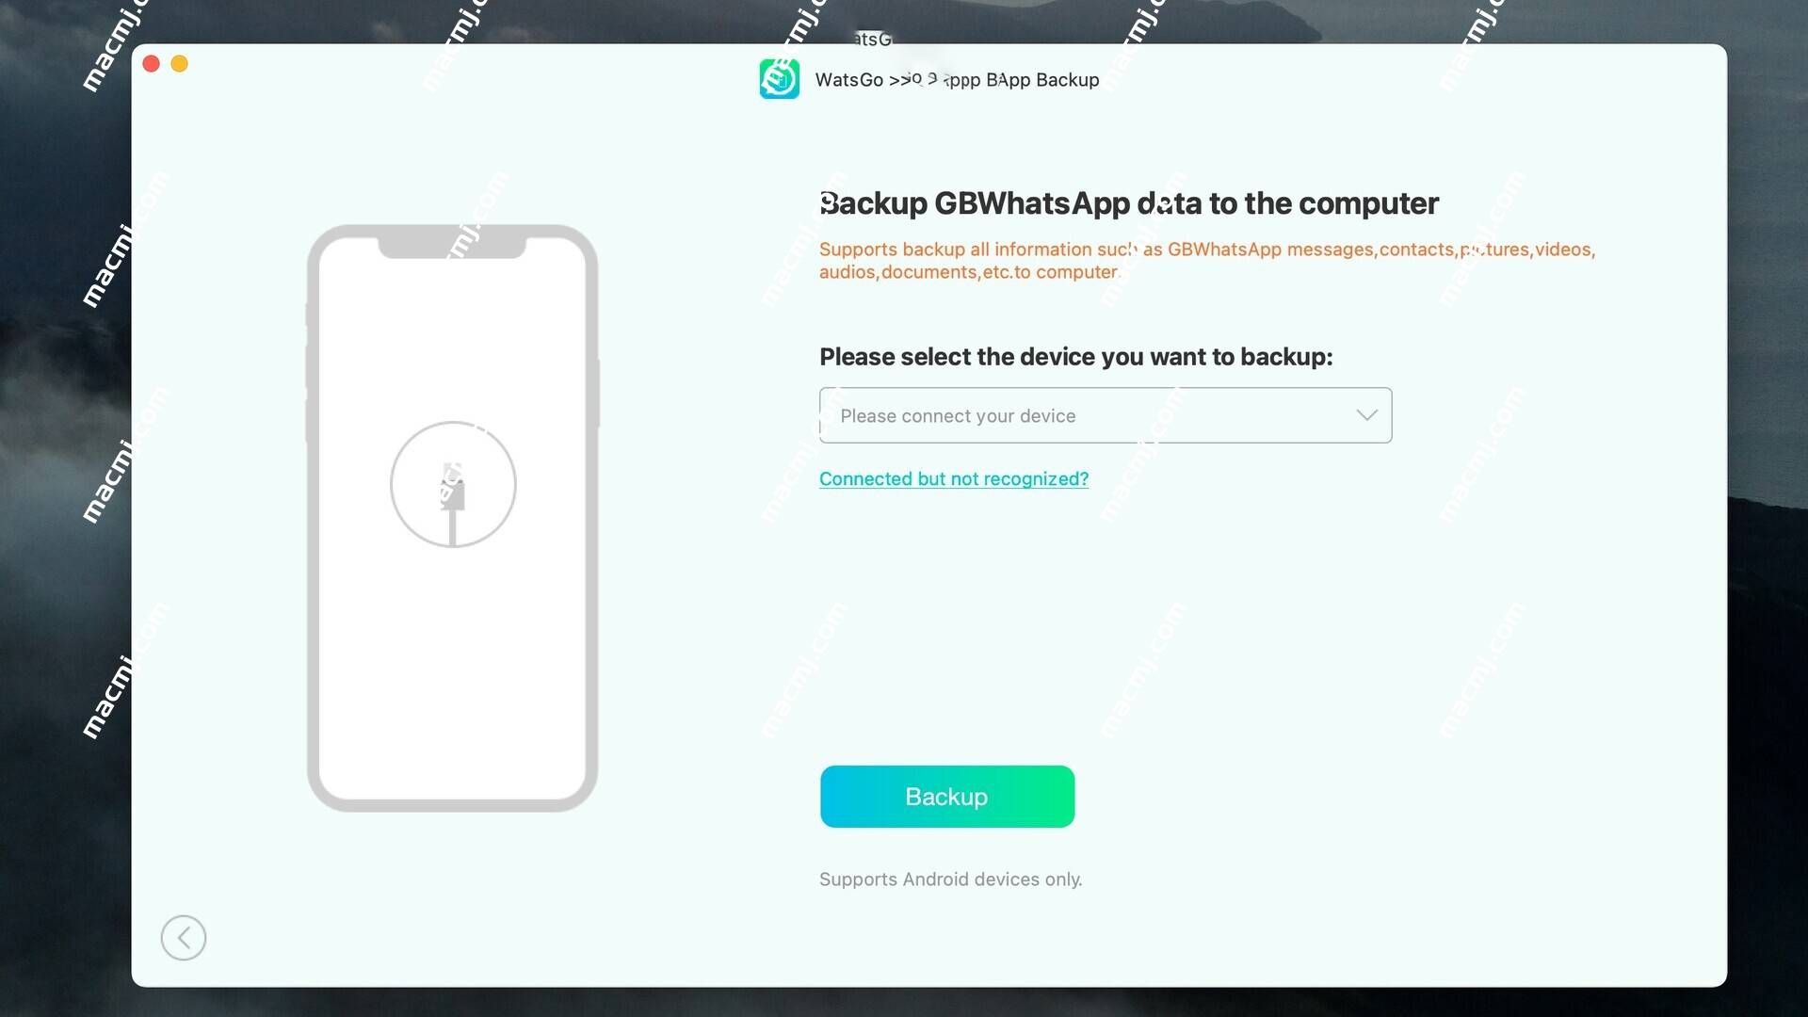Click the WatsGo application icon
The height and width of the screenshot is (1017, 1808).
pyautogui.click(x=779, y=78)
